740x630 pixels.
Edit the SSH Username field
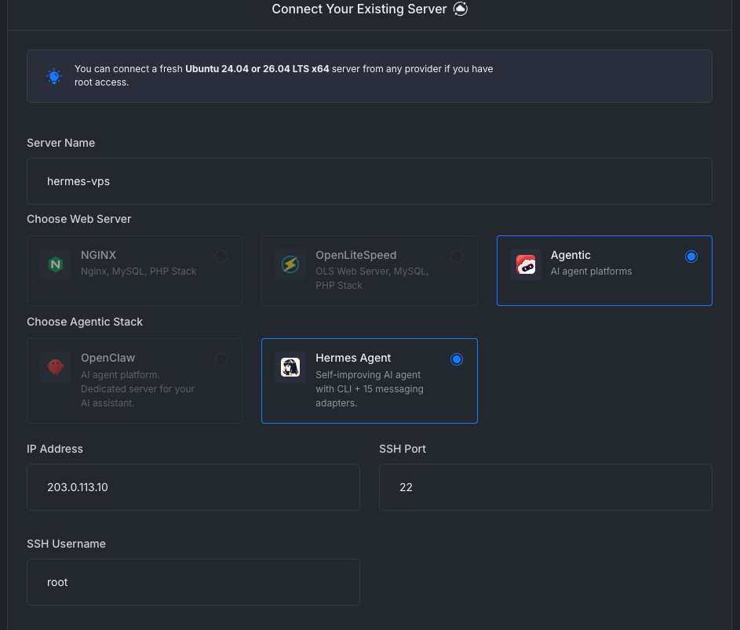point(193,582)
